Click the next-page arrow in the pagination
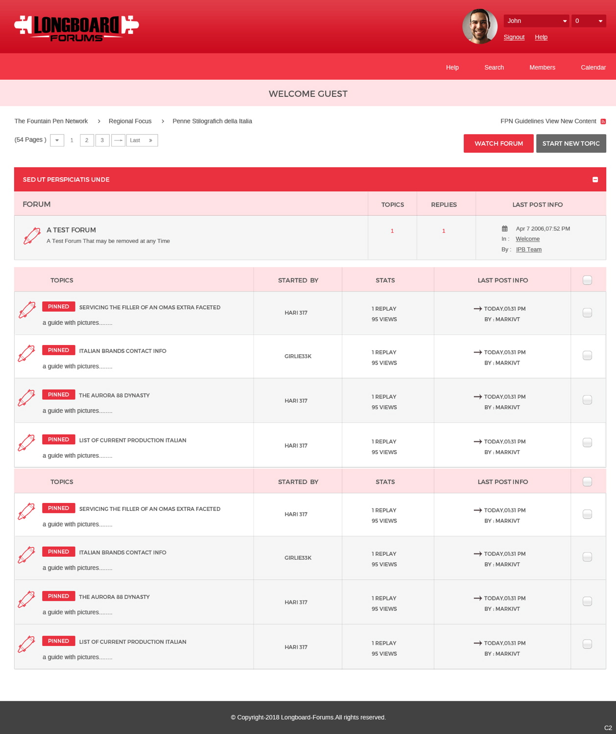Screen dimensions: 616x734 tap(118, 140)
